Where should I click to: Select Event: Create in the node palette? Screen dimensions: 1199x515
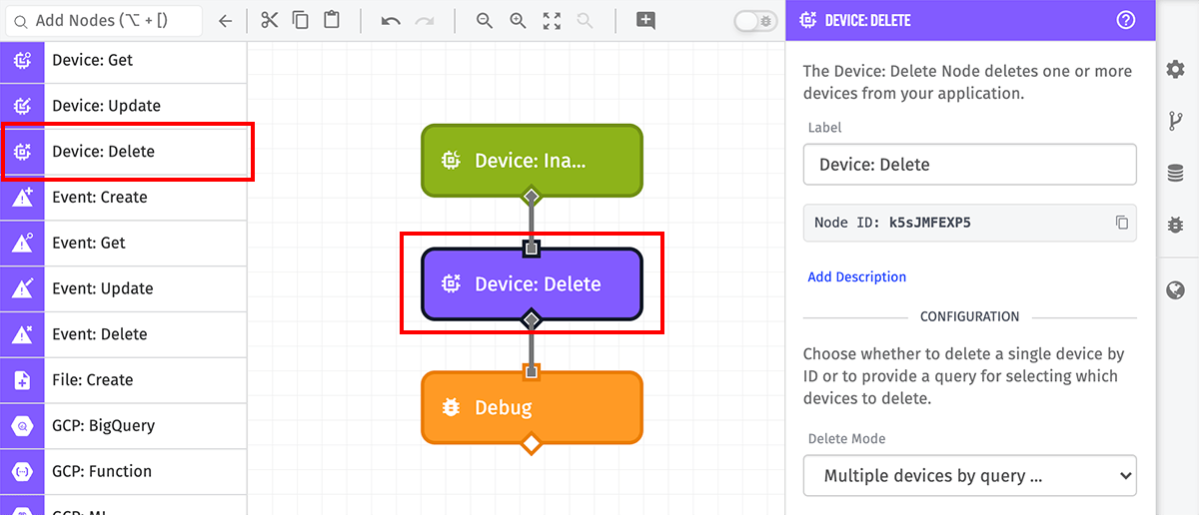pyautogui.click(x=124, y=198)
